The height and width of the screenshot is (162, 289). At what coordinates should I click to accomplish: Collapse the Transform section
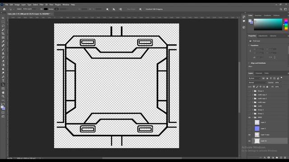tap(249, 45)
